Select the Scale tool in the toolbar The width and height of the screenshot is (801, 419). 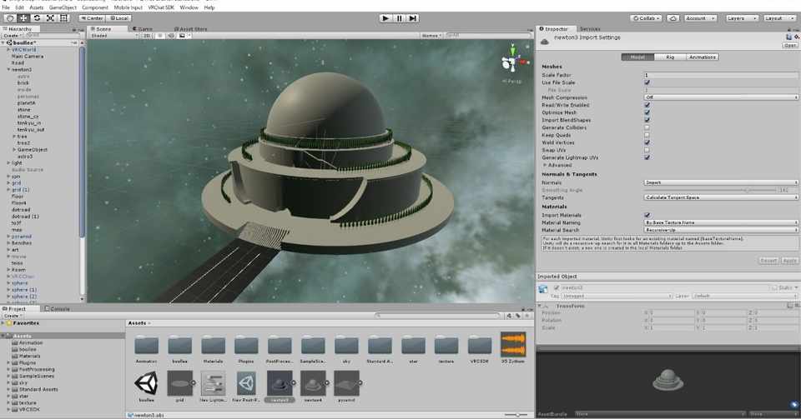[50, 17]
